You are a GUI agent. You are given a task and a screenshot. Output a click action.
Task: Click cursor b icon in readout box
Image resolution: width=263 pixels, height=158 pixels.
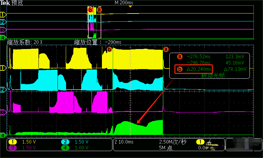point(179,69)
